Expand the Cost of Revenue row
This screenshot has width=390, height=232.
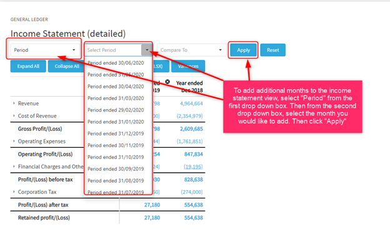[x=14, y=115]
